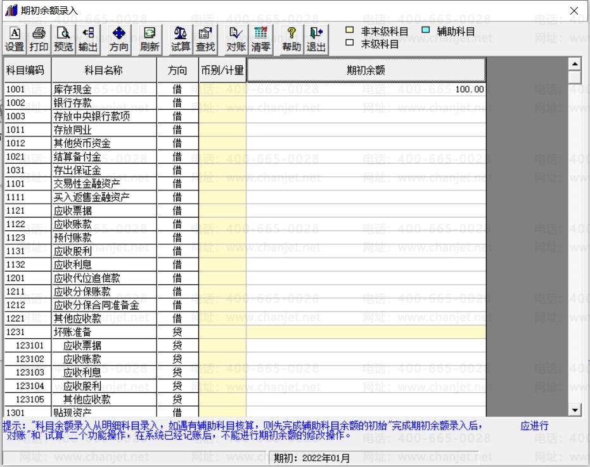Click the 清零 clear-to-zero icon

pyautogui.click(x=260, y=39)
